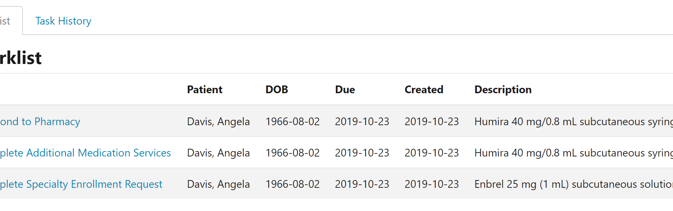The image size is (673, 211).
Task: Open Complete Specialty Enrollment Request task link
Action: [81, 184]
